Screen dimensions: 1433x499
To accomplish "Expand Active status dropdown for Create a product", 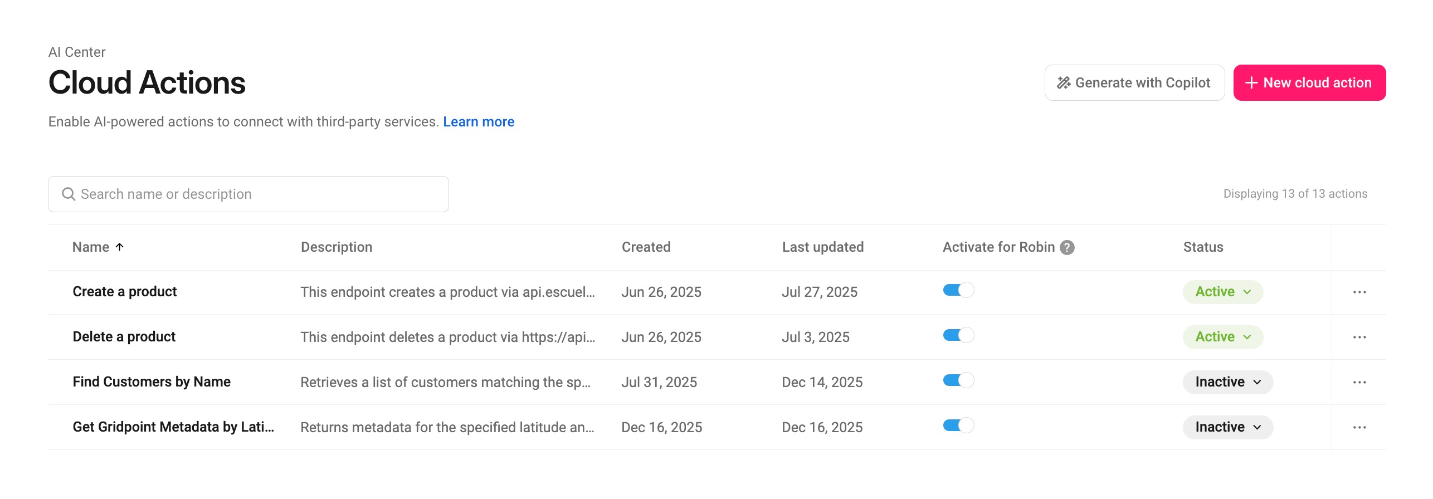I will point(1223,292).
